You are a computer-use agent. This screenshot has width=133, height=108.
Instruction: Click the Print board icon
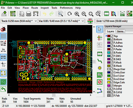pos(29,14)
